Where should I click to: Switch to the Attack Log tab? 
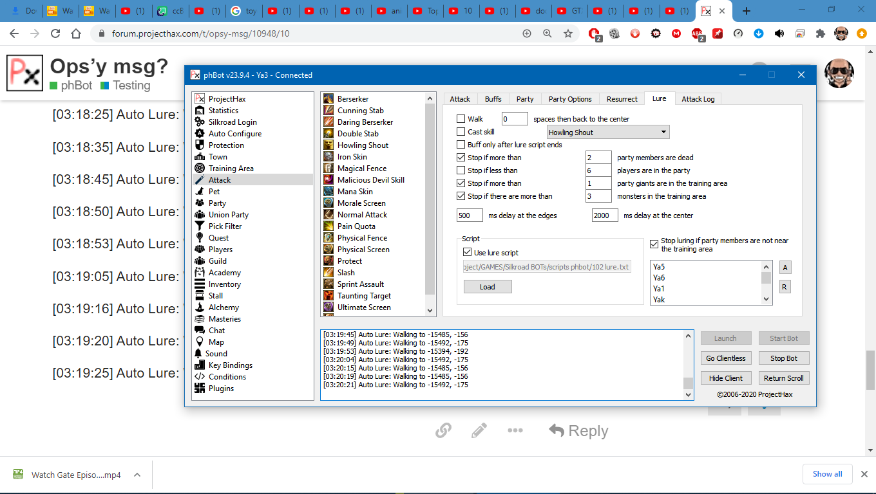[698, 99]
